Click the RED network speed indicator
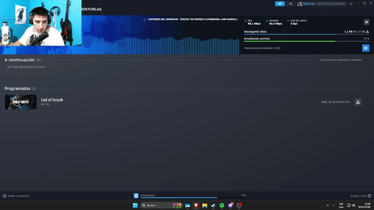Screen dimensions: 374x210 point(252,22)
